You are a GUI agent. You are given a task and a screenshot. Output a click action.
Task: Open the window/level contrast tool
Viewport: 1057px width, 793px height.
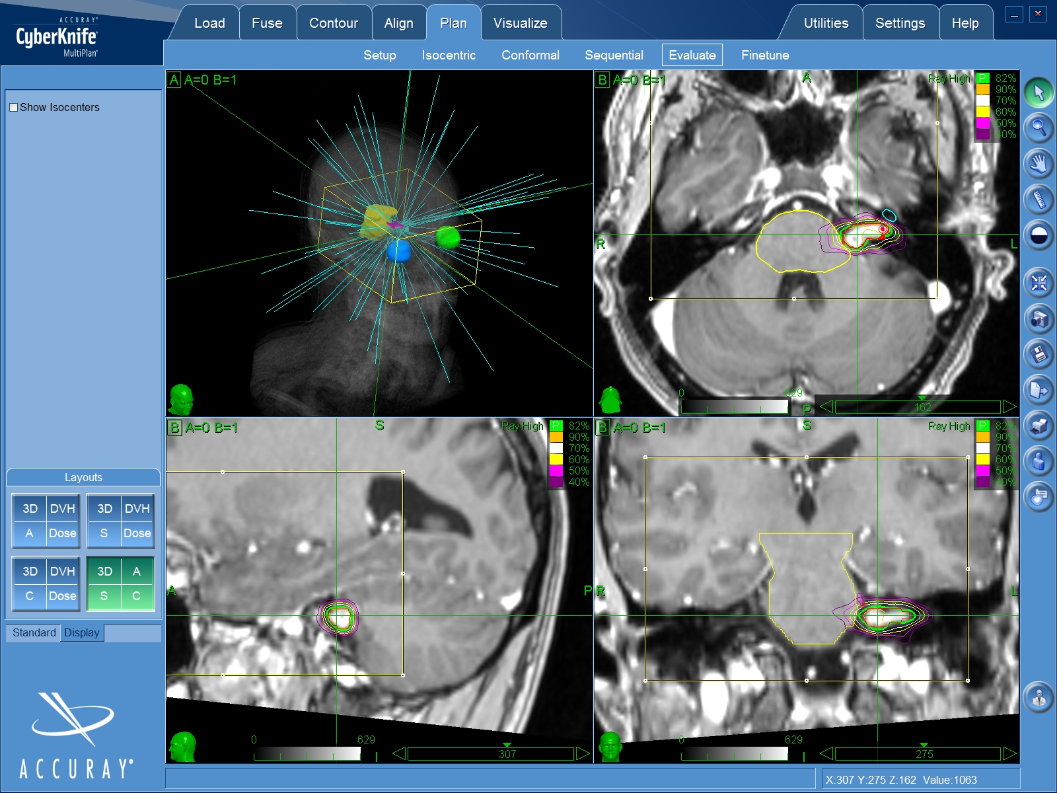pyautogui.click(x=1039, y=235)
